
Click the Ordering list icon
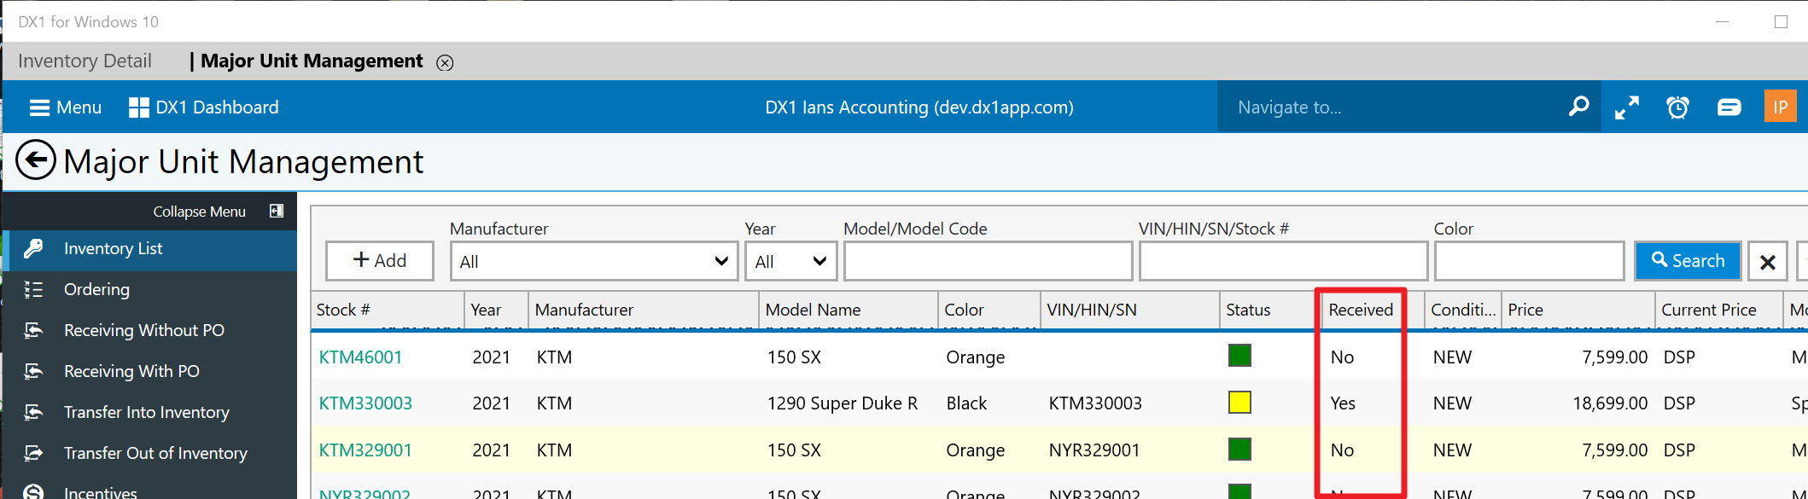coord(33,290)
